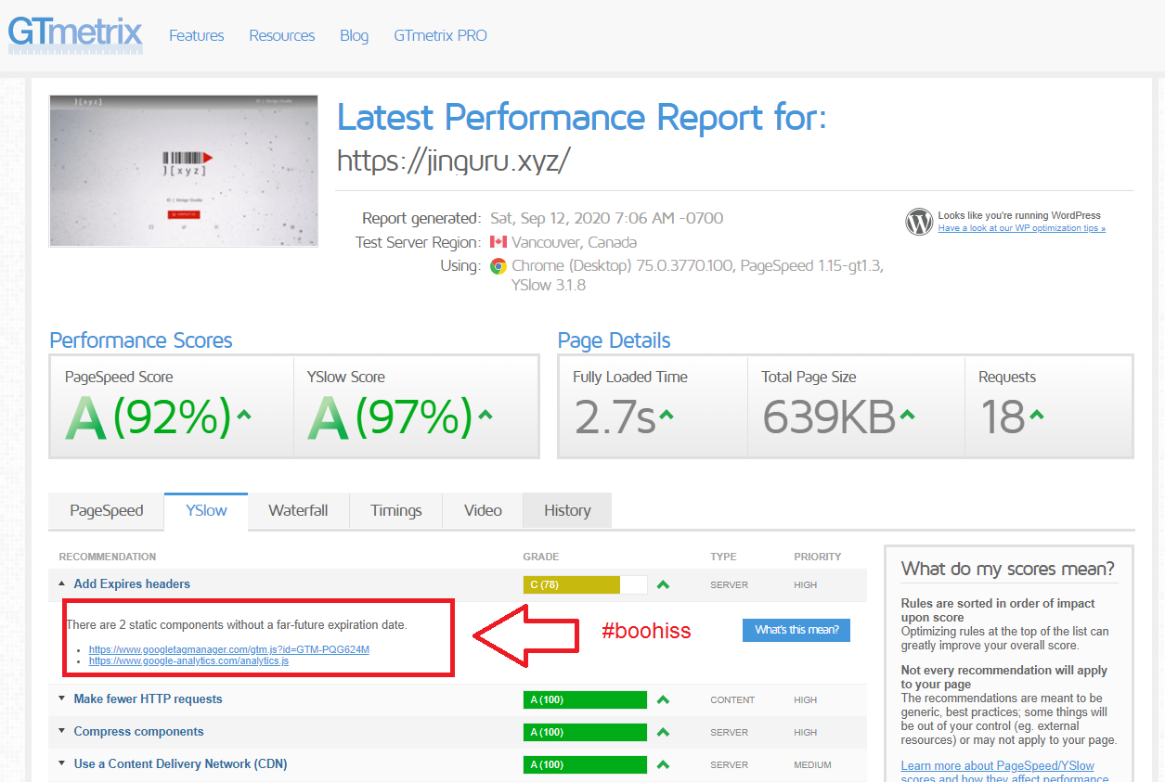Viewport: 1165px width, 782px height.
Task: Click up arrow beside Total Page Size
Action: 907,415
